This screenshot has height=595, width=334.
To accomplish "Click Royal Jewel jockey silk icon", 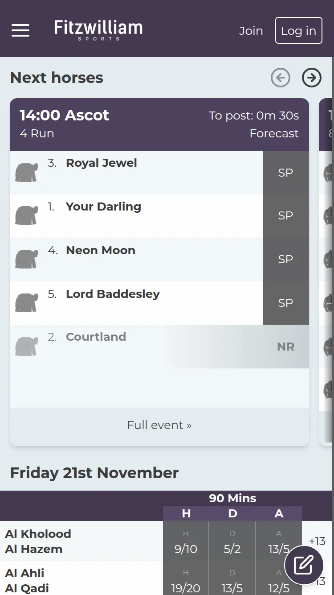I will (26, 173).
